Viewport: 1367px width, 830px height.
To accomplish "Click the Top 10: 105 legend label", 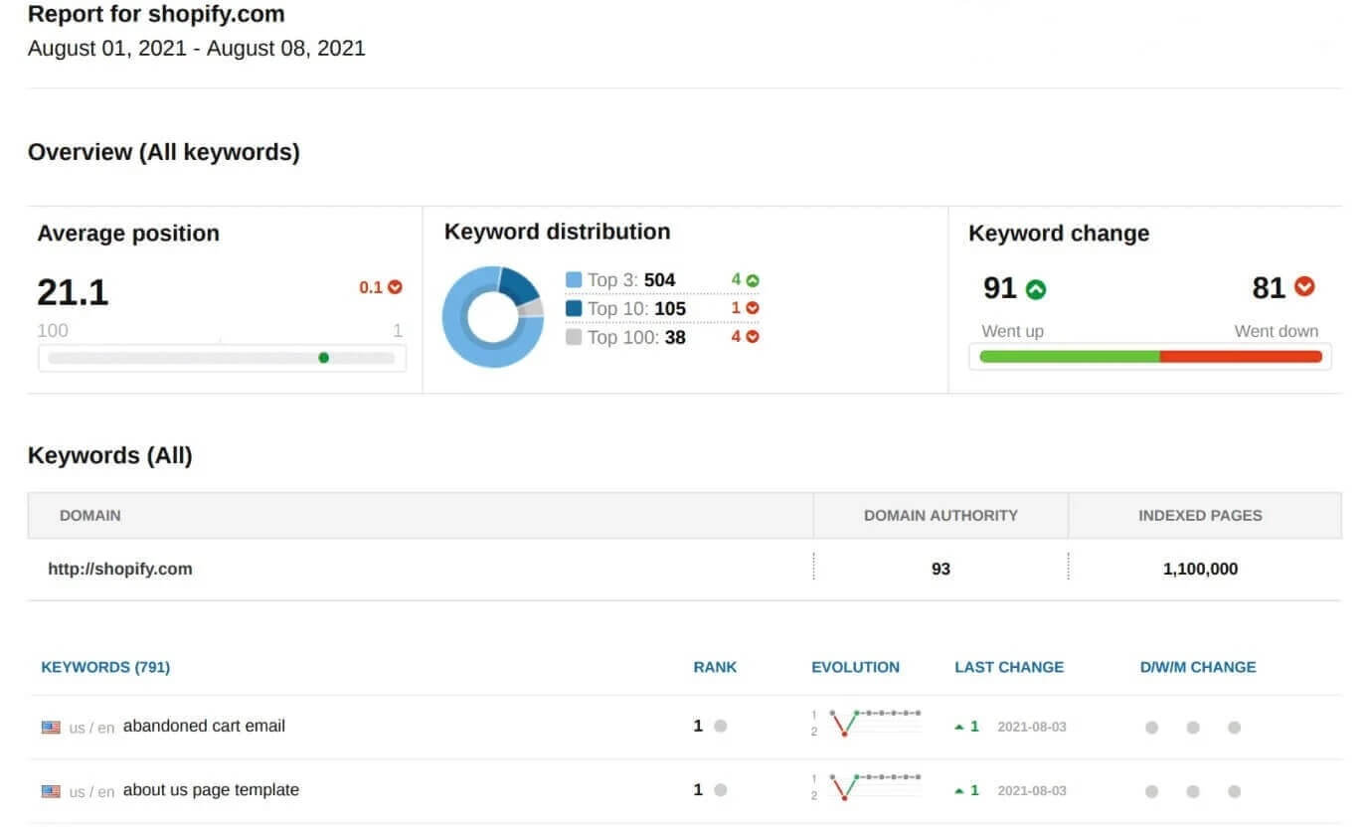I will tap(636, 308).
